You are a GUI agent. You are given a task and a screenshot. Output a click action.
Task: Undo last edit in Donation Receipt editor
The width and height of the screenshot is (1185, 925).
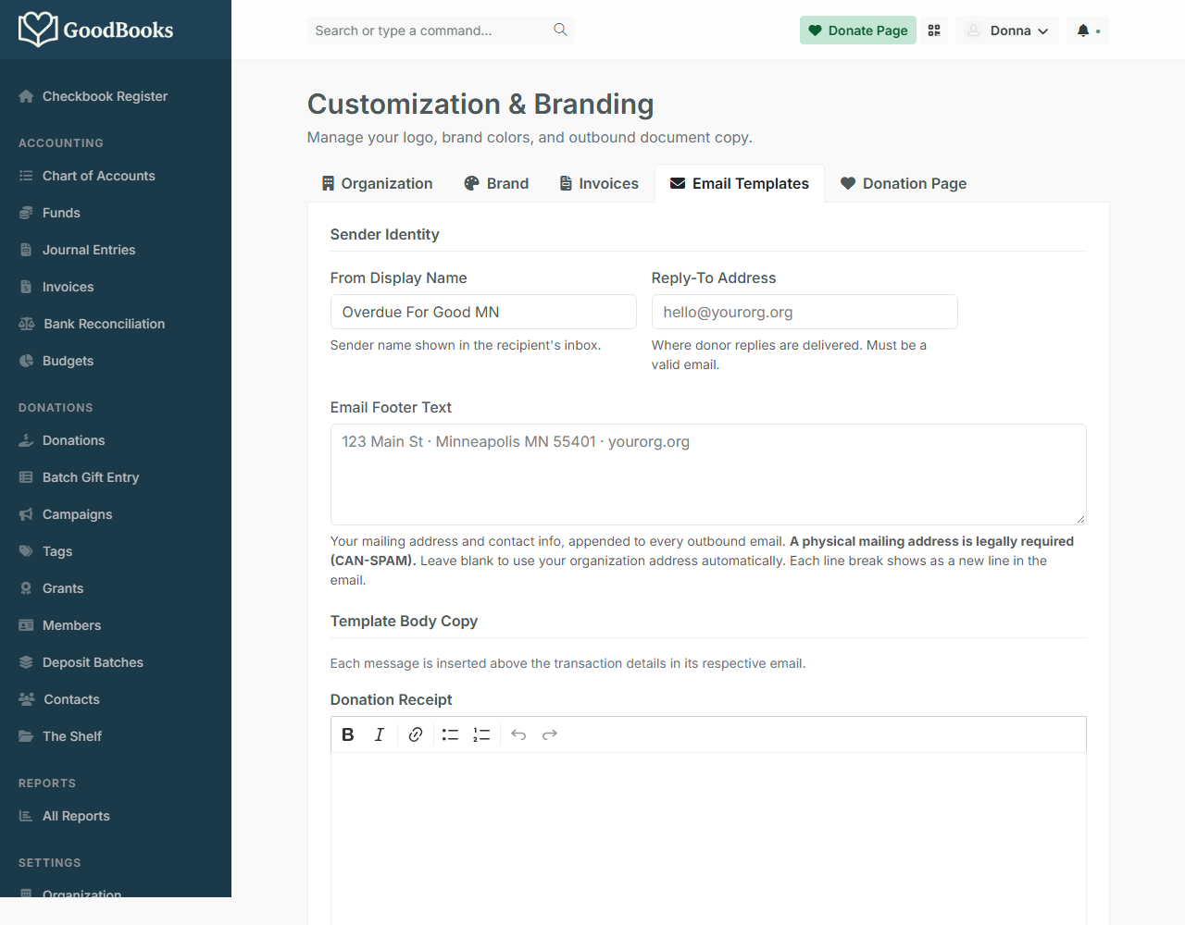tap(518, 734)
